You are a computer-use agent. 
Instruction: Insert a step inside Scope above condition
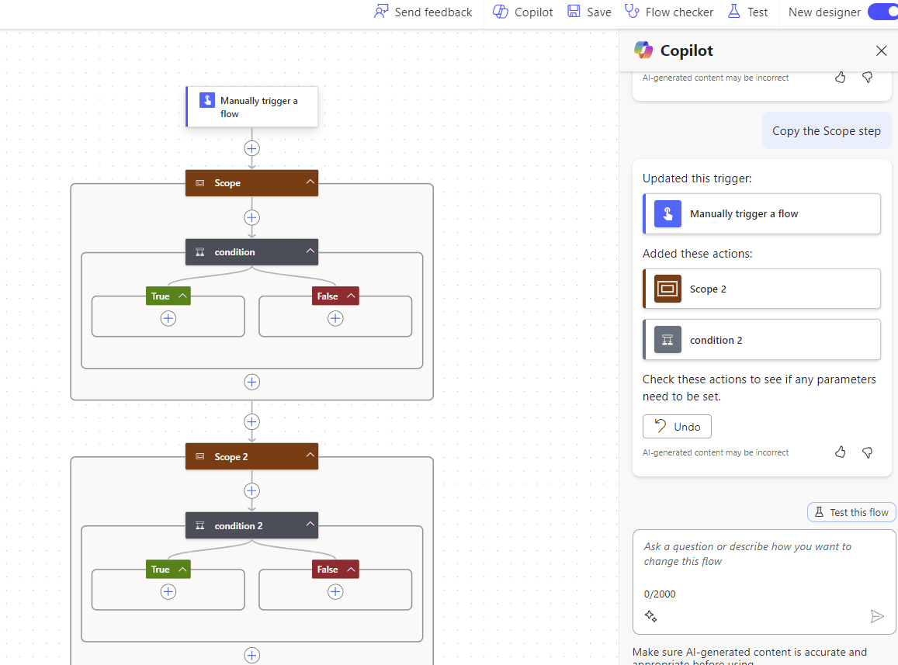pos(252,217)
